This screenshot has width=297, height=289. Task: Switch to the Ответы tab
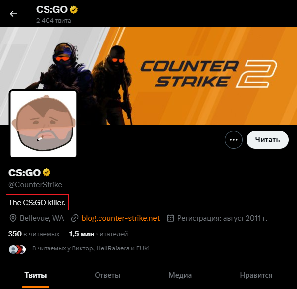pyautogui.click(x=107, y=275)
